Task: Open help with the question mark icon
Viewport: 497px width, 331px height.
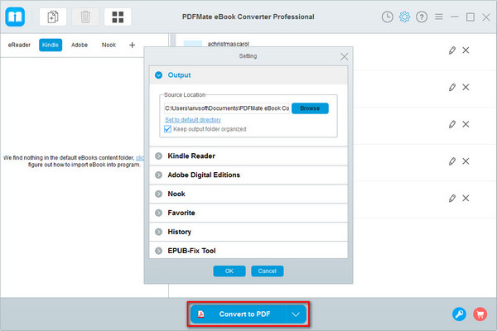Action: click(x=422, y=17)
